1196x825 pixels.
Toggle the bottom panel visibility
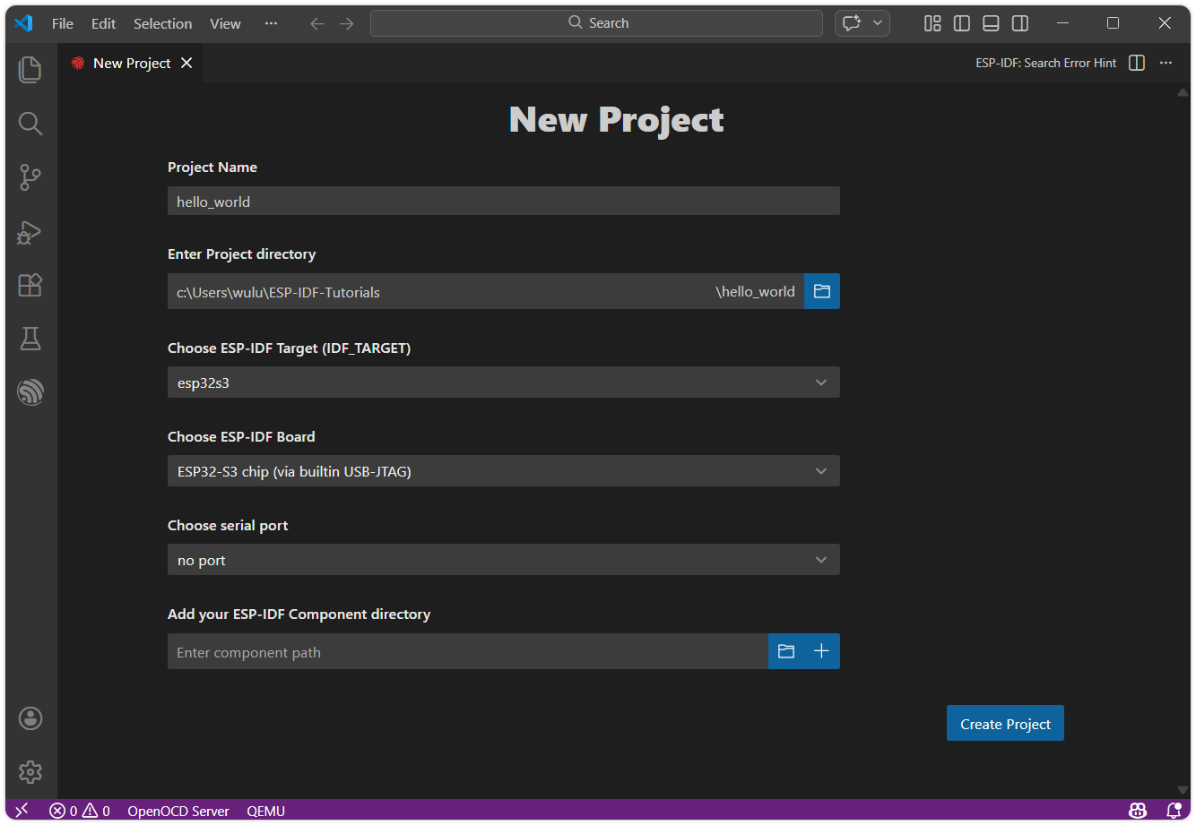[991, 23]
